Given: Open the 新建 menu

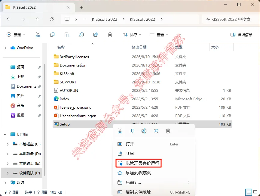Looking at the screenshot, I should click(x=16, y=35).
